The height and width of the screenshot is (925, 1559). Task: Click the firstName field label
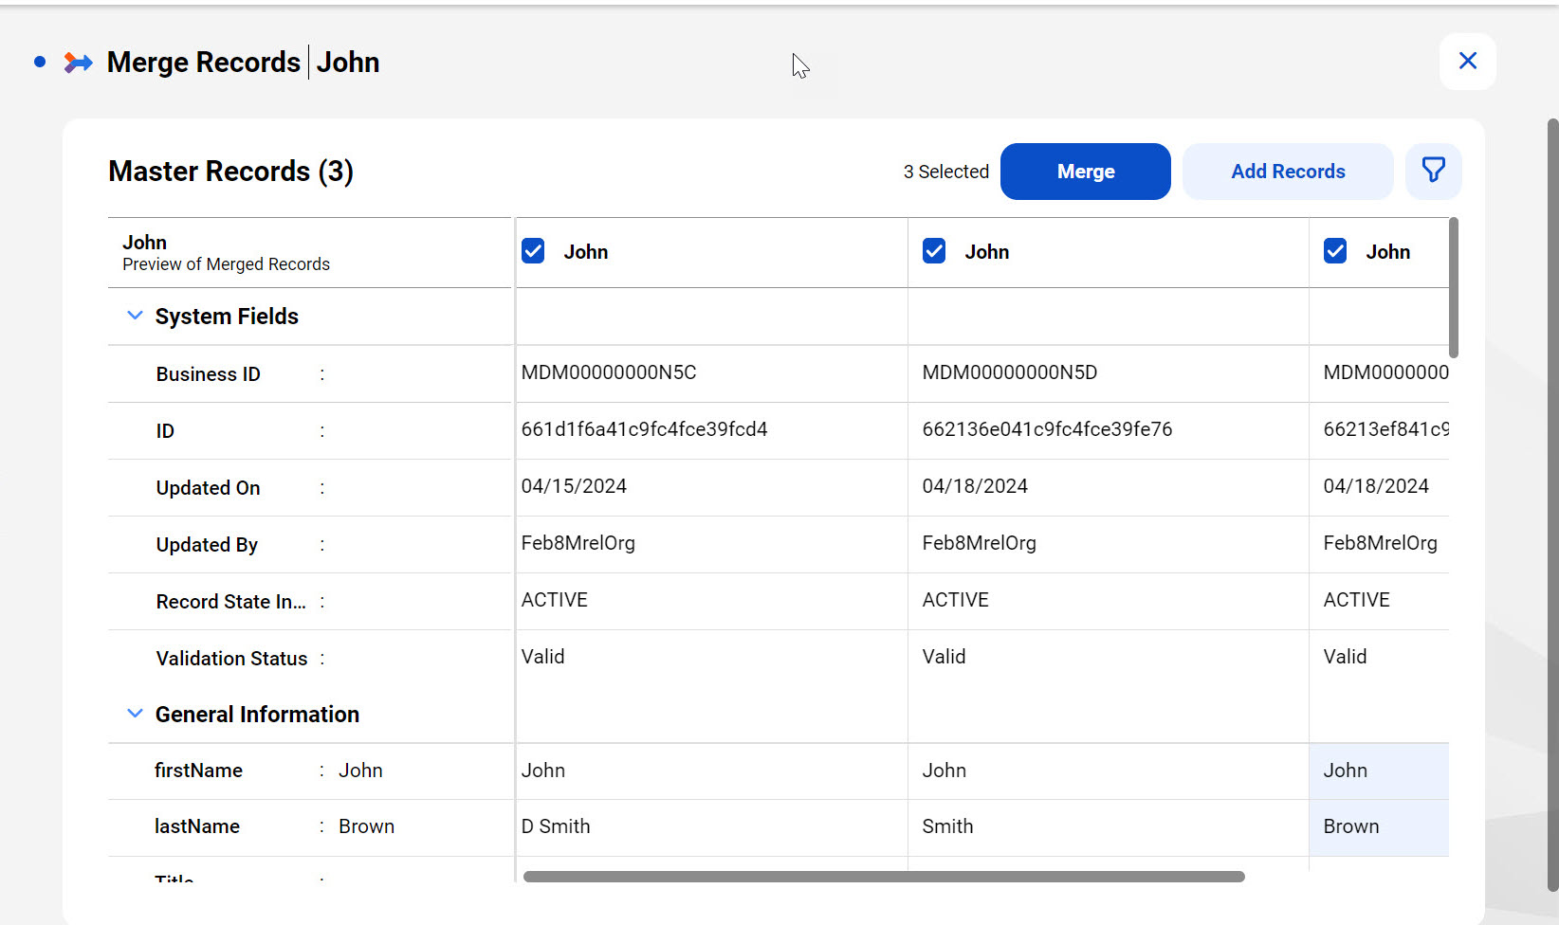198,771
